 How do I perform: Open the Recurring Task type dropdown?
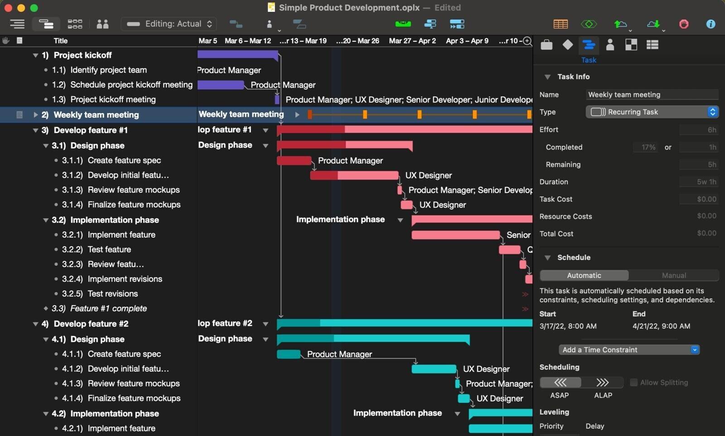click(x=652, y=112)
